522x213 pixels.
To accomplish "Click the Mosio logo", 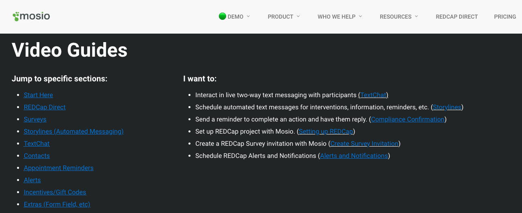I will pos(31,16).
